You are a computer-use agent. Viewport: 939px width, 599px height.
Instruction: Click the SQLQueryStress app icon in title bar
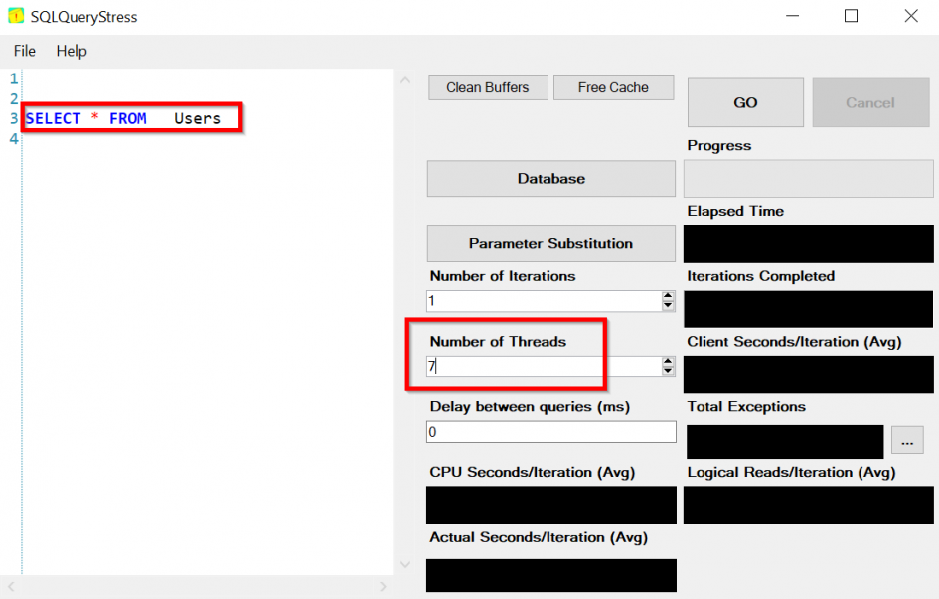click(16, 17)
